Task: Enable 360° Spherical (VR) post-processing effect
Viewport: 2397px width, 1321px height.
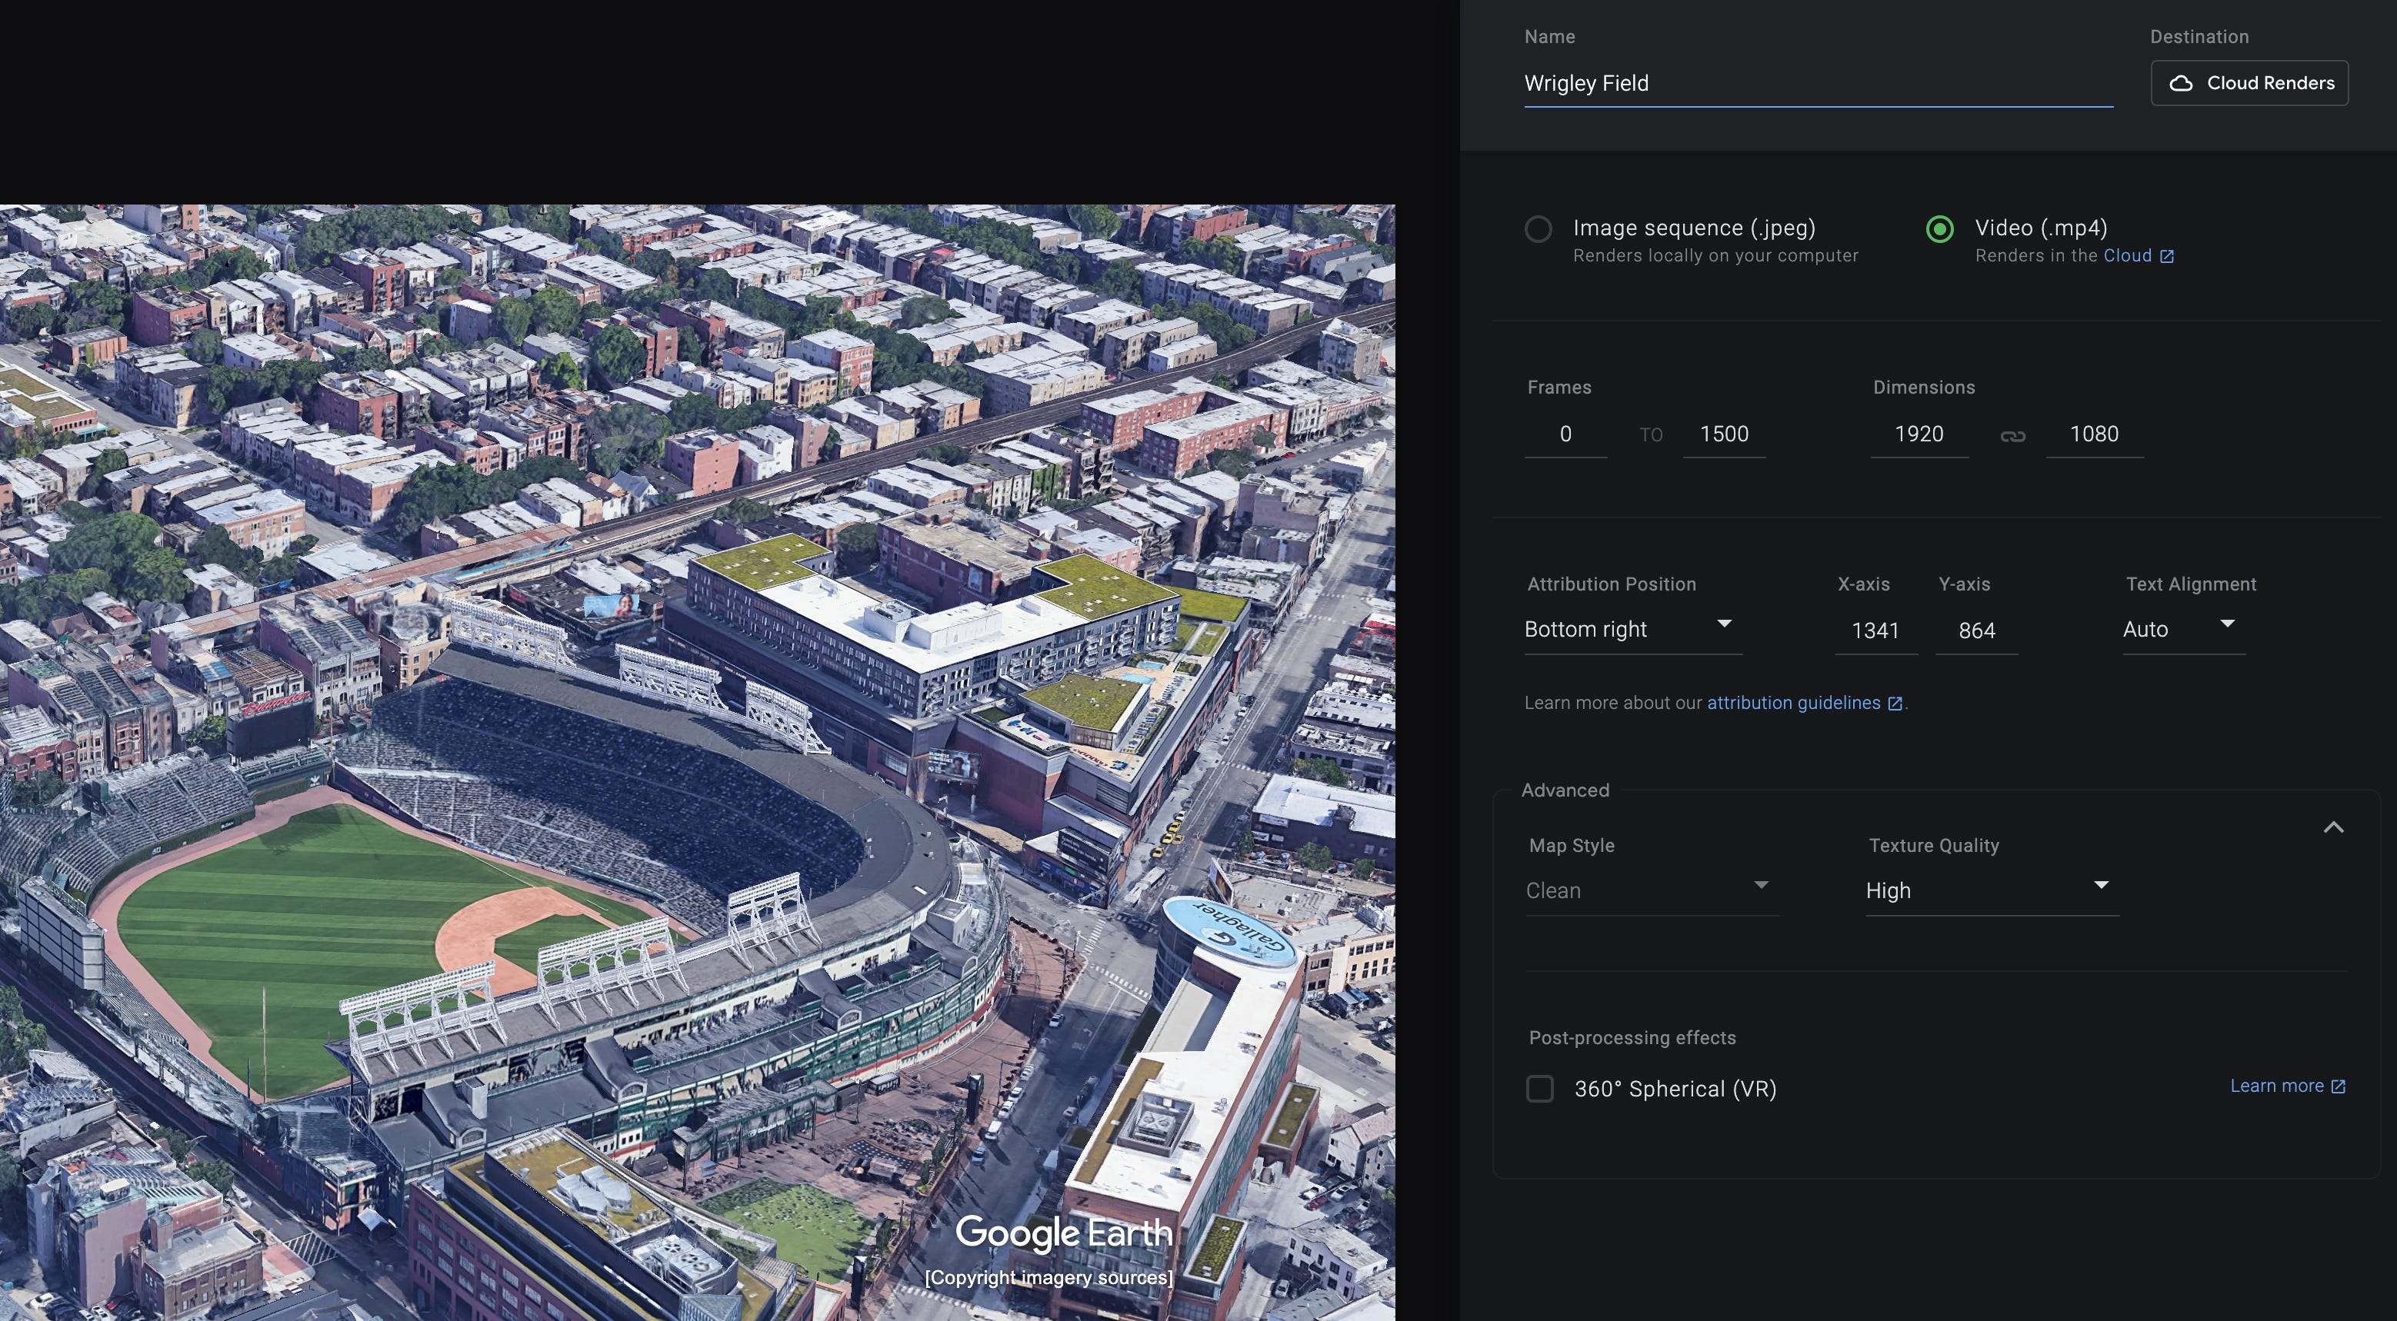Action: click(x=1540, y=1089)
